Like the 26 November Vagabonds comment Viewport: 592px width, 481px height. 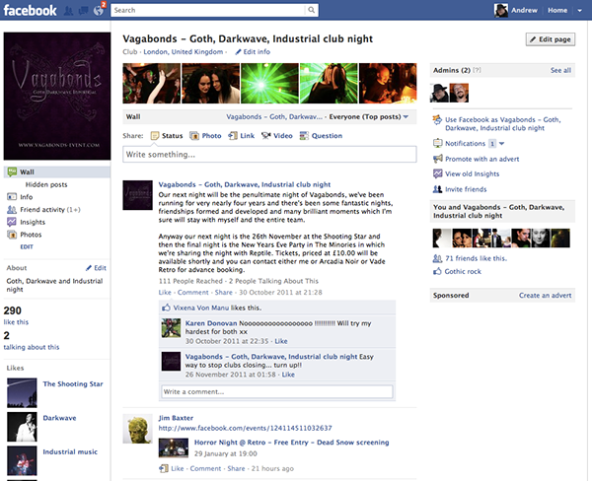point(288,375)
